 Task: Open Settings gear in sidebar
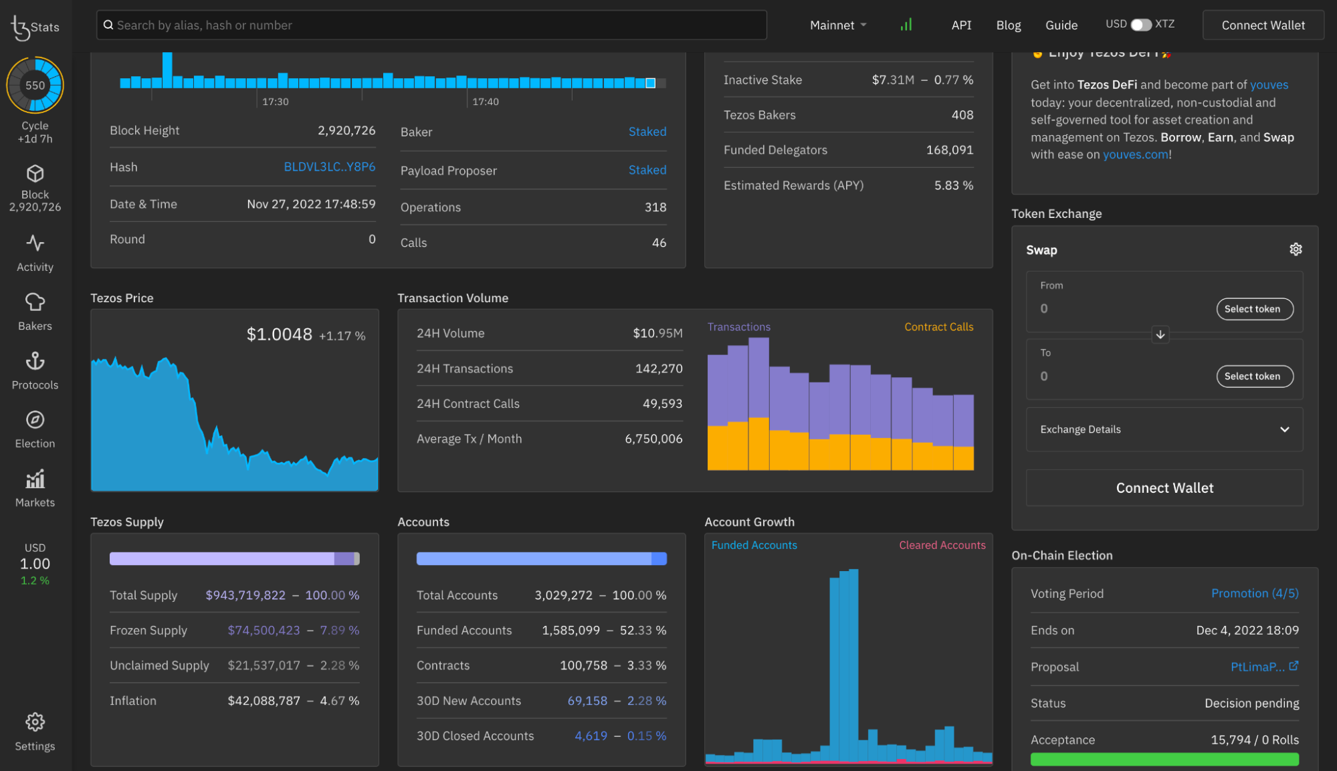(x=35, y=722)
